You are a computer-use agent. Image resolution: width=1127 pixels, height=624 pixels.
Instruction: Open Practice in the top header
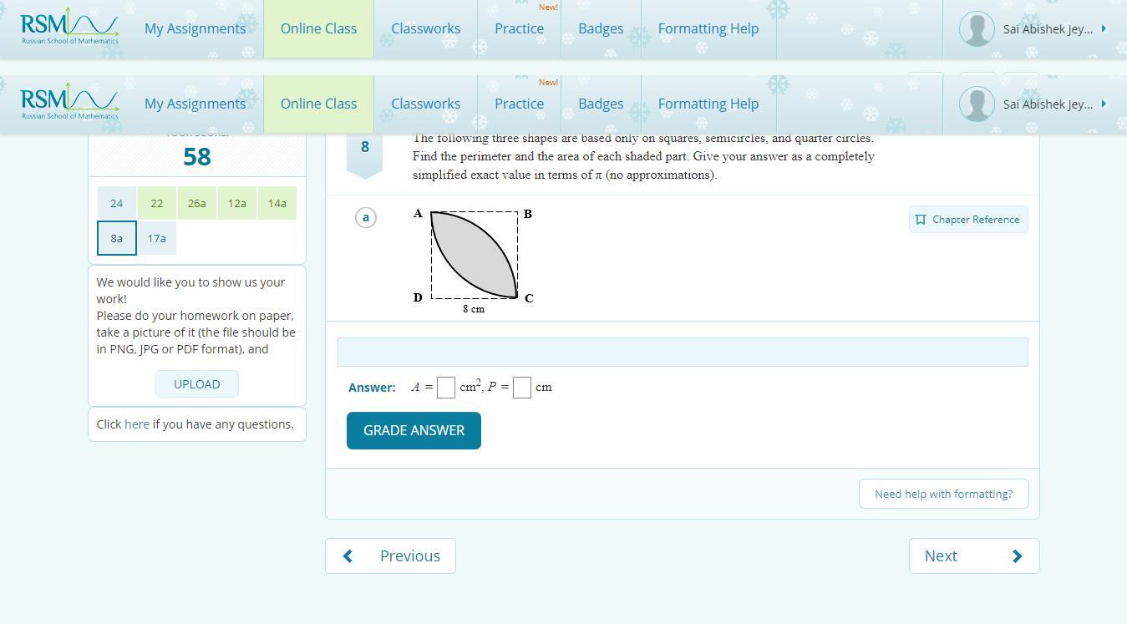519,28
